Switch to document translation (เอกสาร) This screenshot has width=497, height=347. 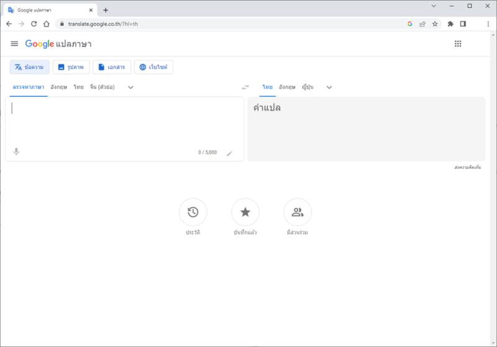coord(112,67)
